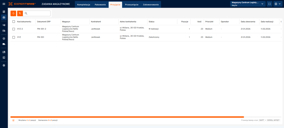Image resolution: width=284 pixels, height=128 pixels.
Task: Expand the Magazyny Centrum Logistyczne warehouse dropdown
Action: tap(247, 4)
